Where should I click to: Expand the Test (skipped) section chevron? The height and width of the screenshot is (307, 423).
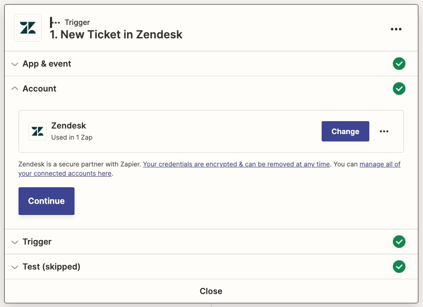[15, 267]
